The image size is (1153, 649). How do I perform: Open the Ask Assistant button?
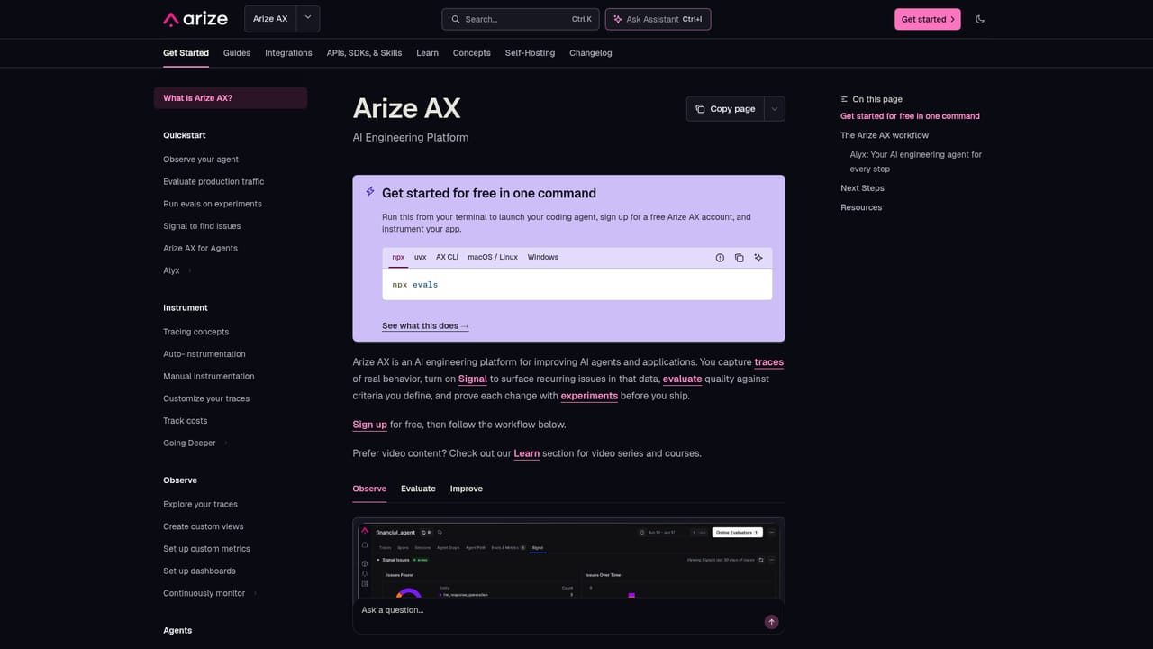point(658,19)
